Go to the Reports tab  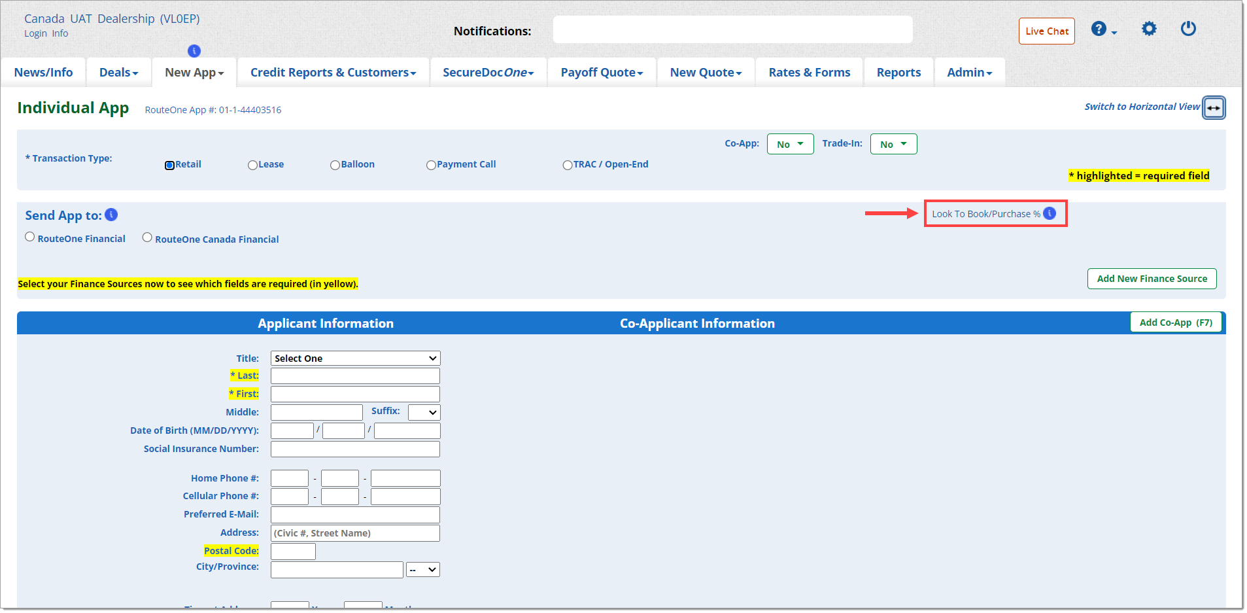click(899, 73)
